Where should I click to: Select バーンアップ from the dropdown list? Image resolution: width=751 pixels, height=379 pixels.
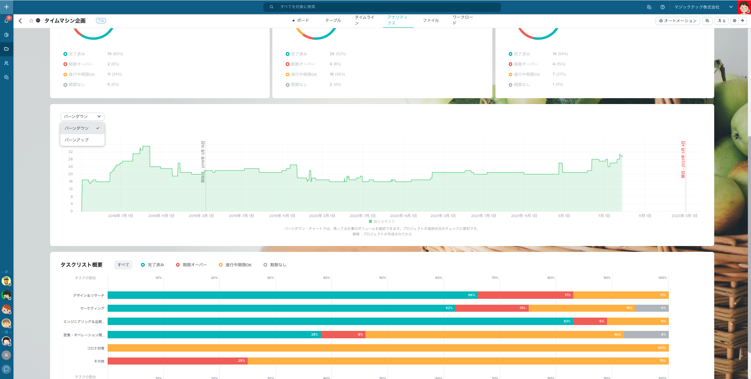pos(77,140)
